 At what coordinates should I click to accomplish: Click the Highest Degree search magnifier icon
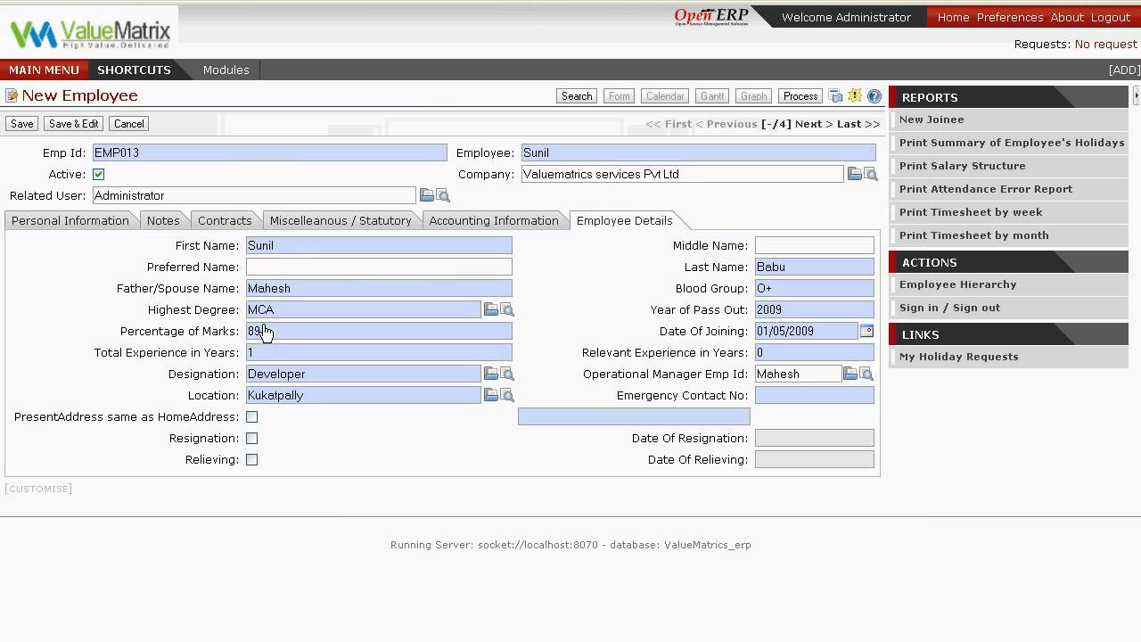tap(507, 309)
